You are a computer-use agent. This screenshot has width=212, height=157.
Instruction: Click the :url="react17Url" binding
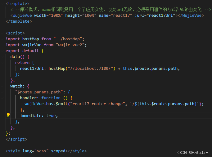pyautogui.click(x=155, y=16)
